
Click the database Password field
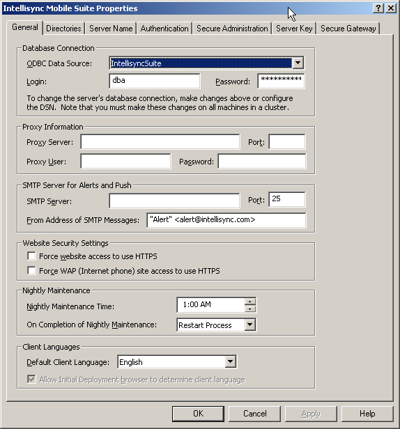281,81
